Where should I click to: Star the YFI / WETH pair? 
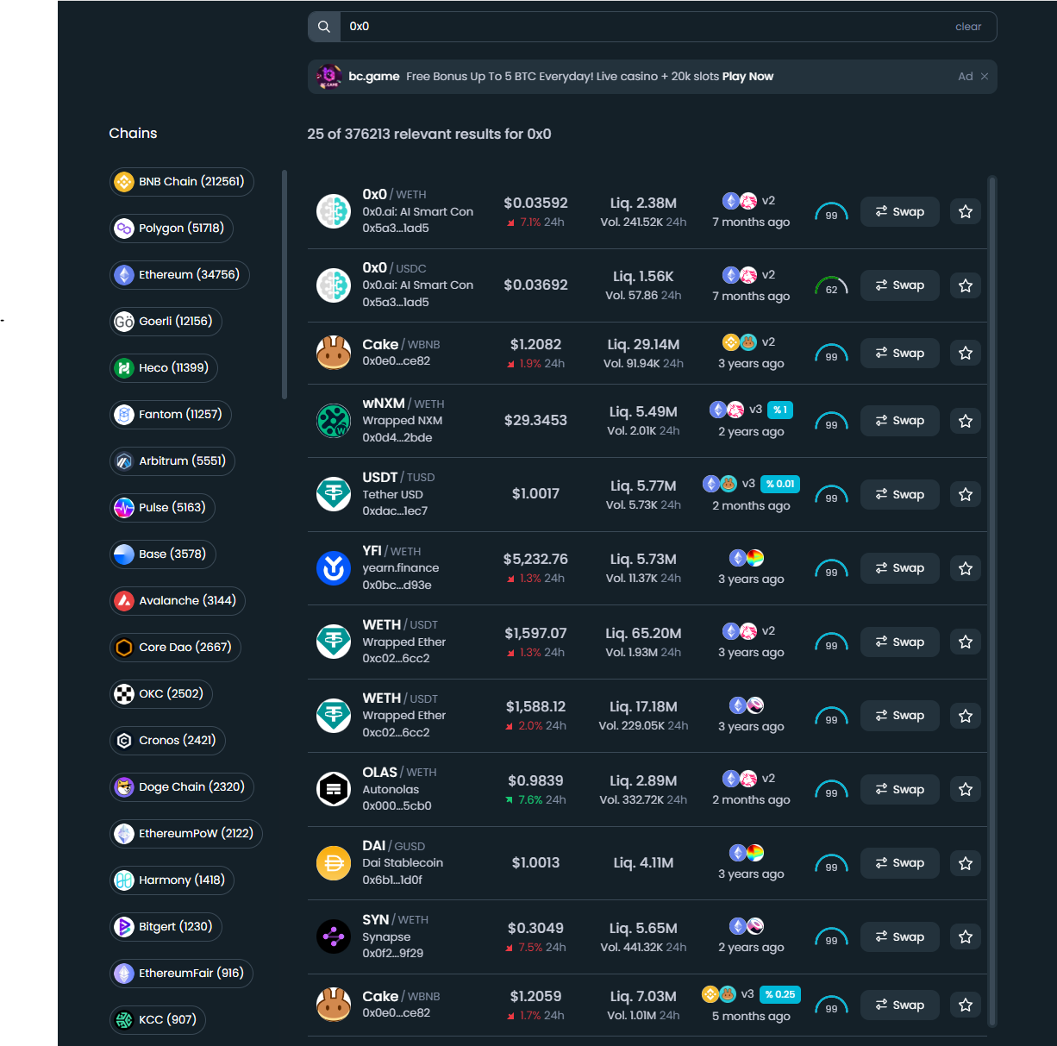coord(966,568)
